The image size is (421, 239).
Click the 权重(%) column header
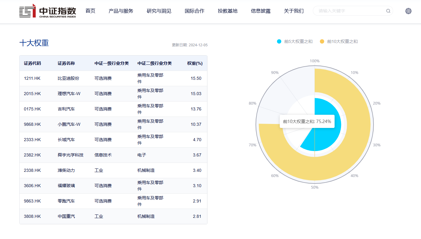point(195,63)
